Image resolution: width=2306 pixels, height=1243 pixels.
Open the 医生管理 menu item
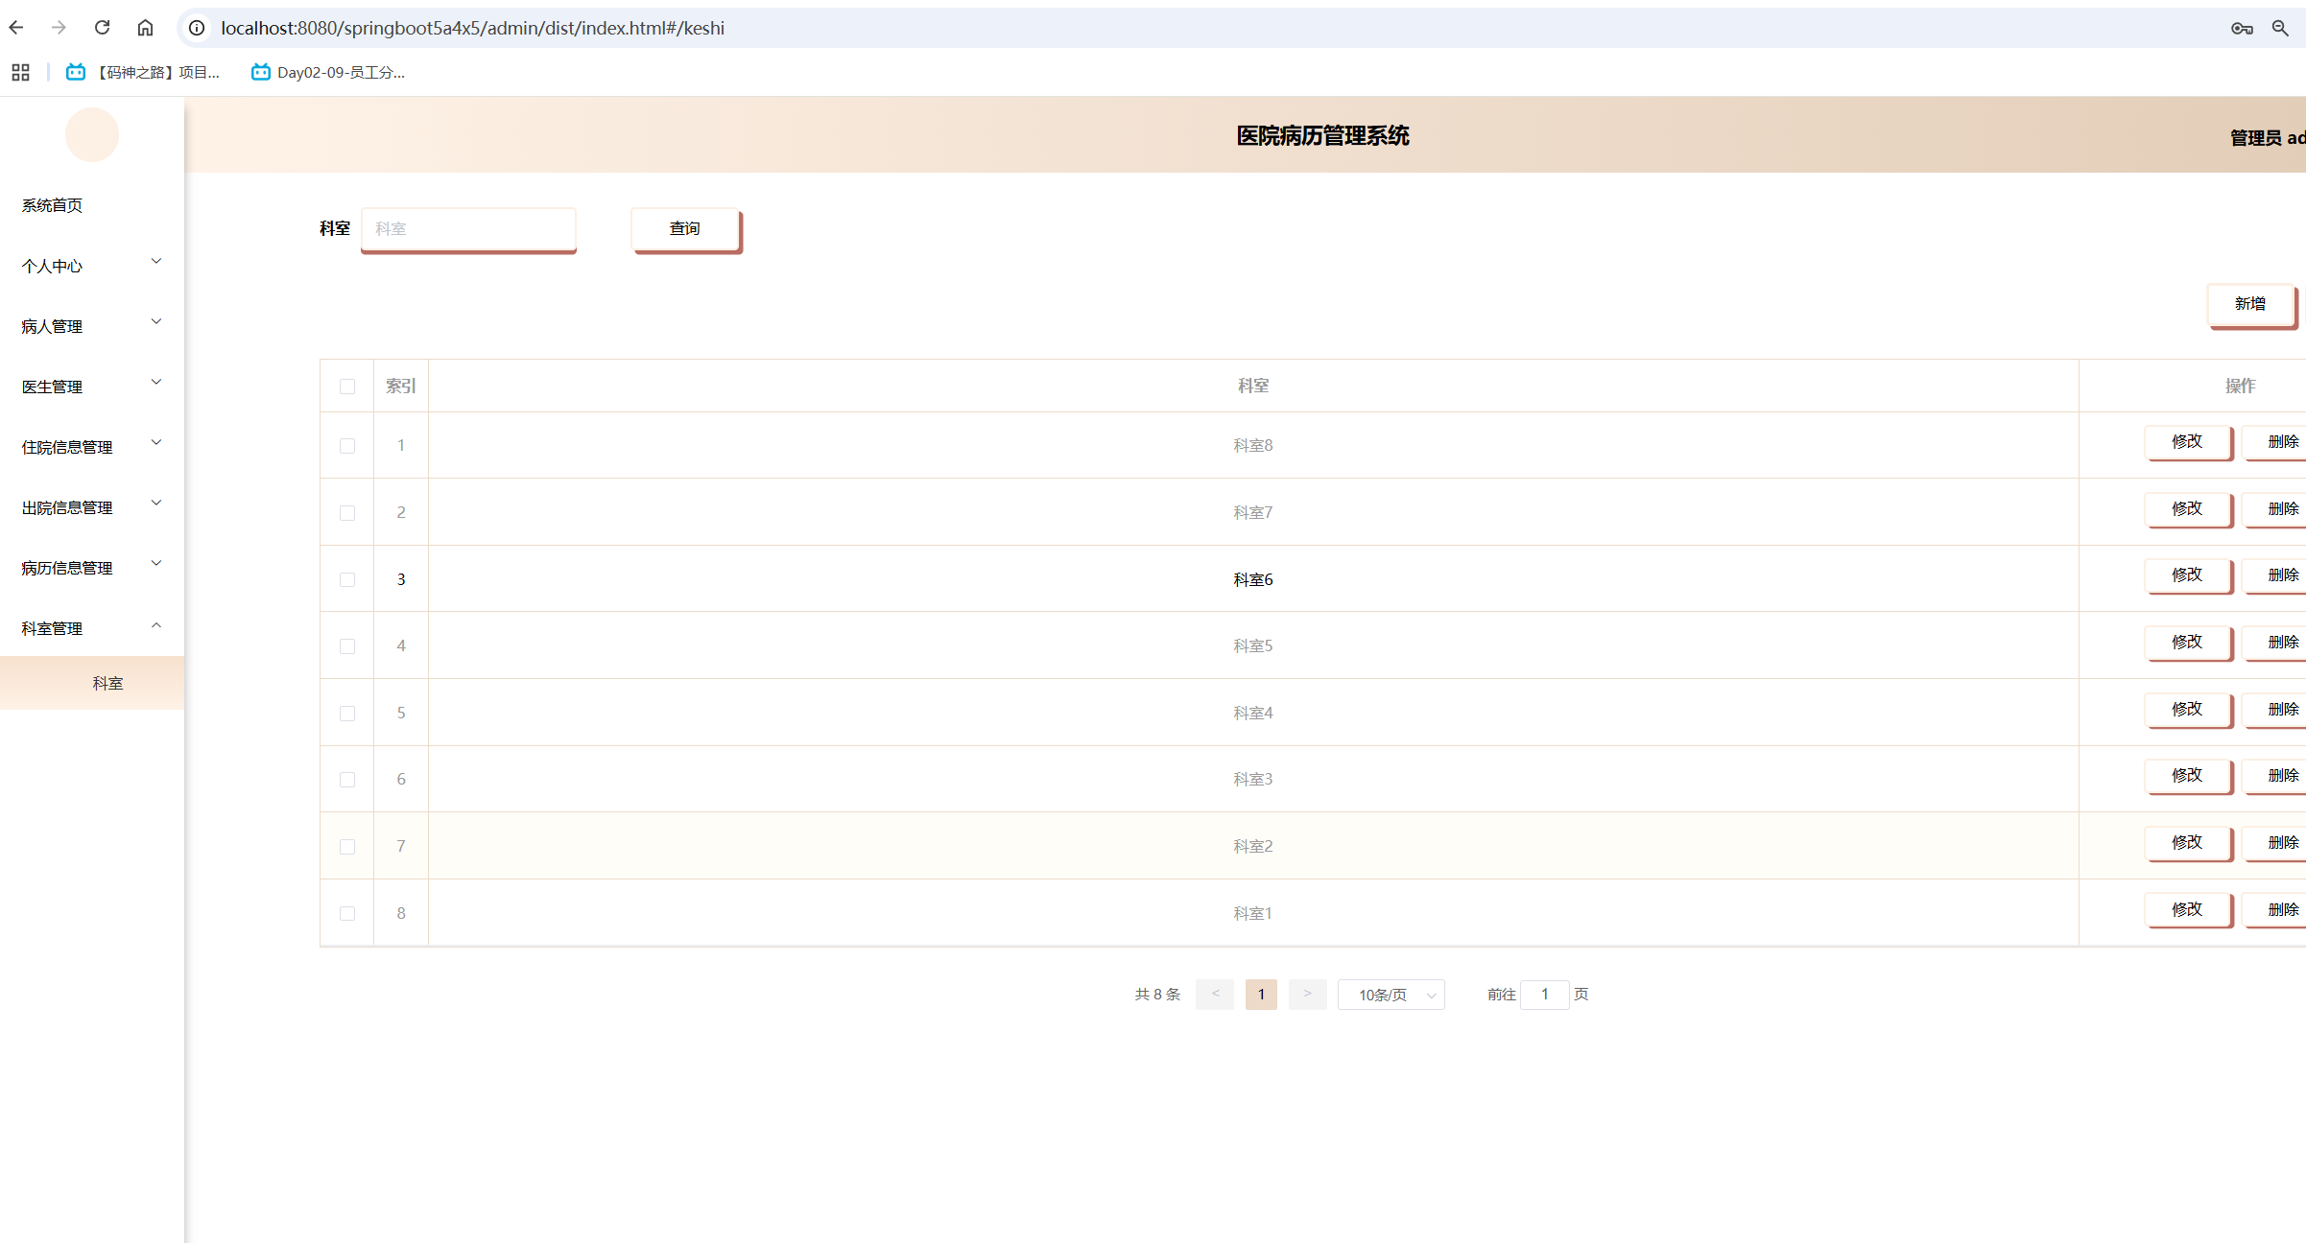point(92,387)
